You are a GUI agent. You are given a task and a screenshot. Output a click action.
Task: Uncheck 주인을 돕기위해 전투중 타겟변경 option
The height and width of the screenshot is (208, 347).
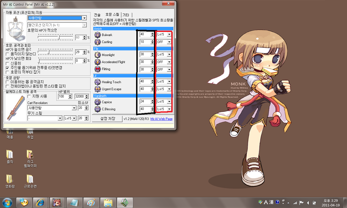(8, 68)
